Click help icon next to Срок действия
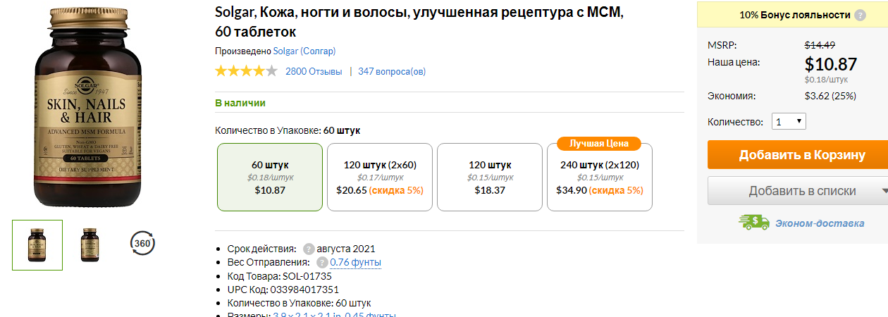 pyautogui.click(x=309, y=249)
